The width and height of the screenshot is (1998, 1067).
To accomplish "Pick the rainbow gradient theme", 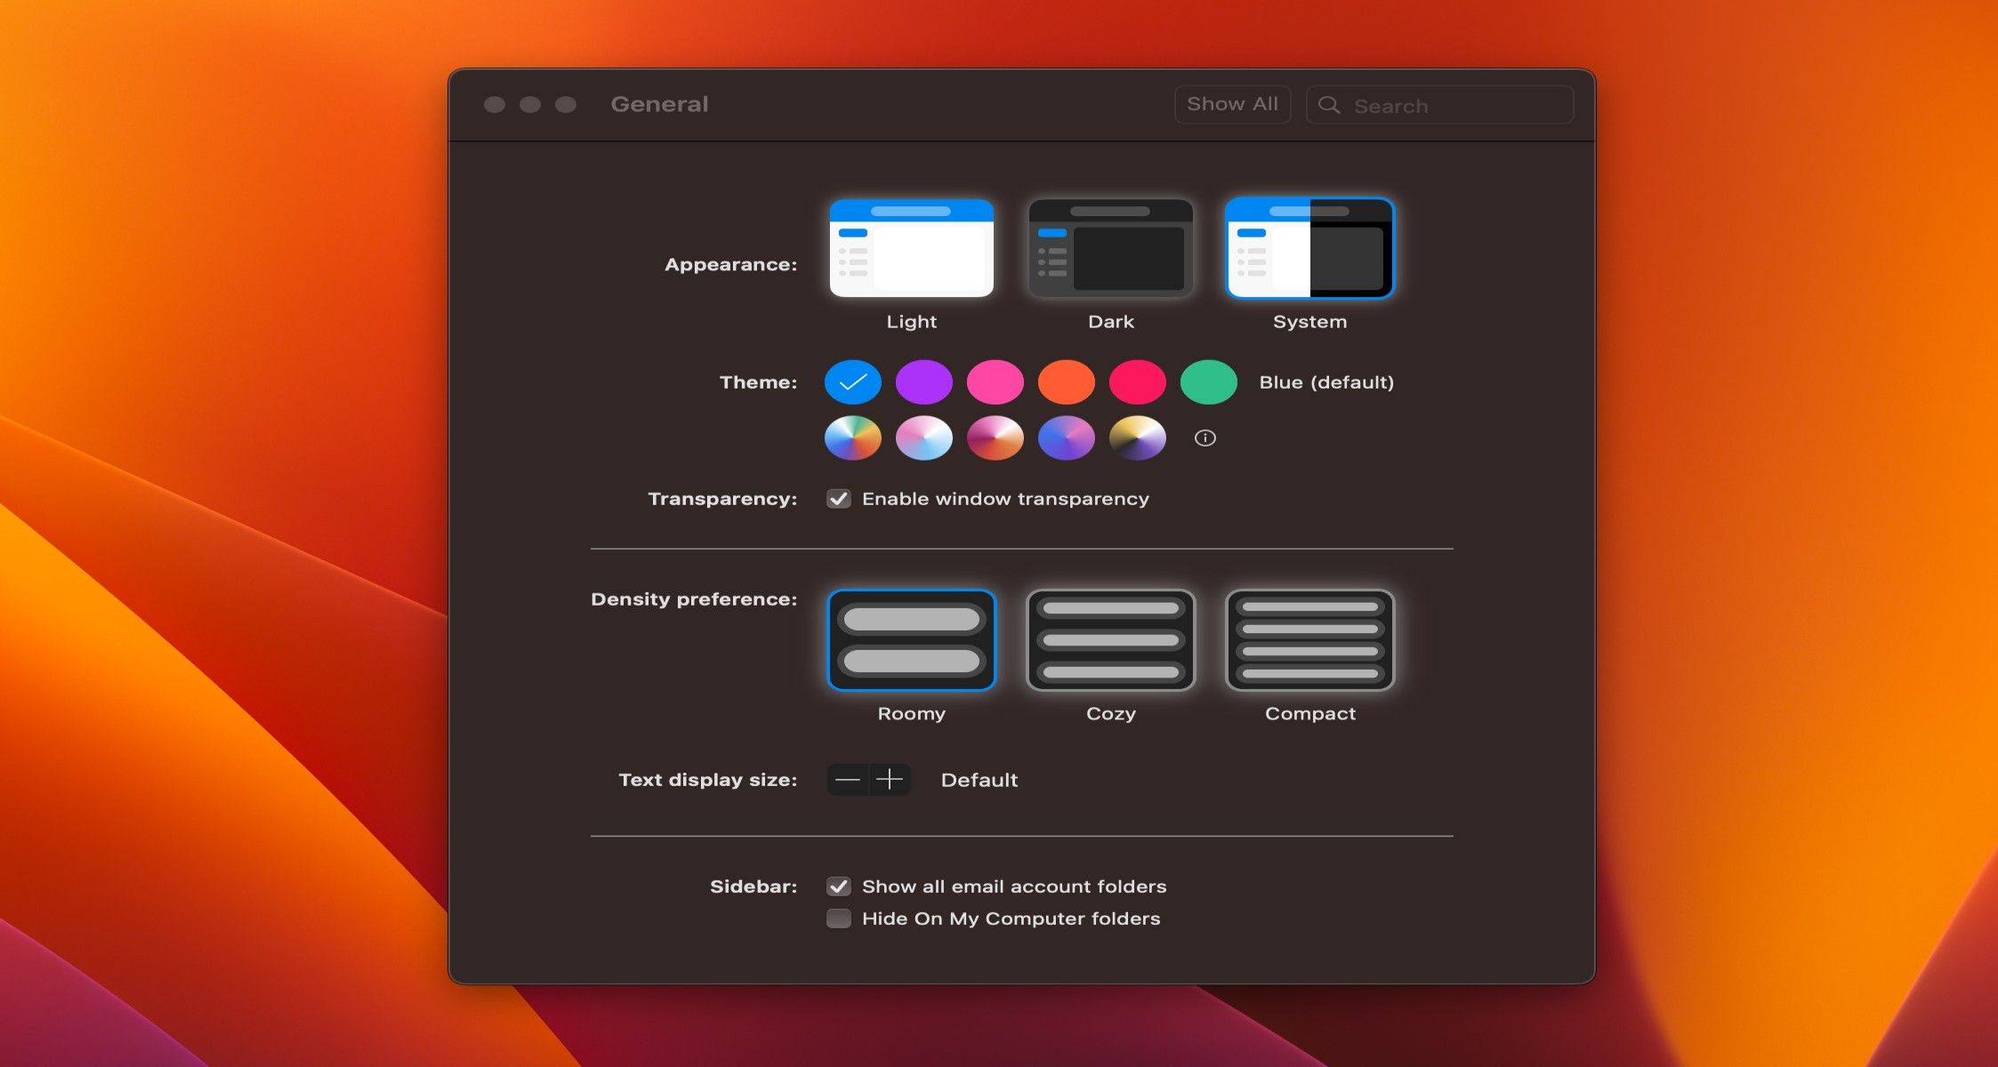I will tap(853, 437).
